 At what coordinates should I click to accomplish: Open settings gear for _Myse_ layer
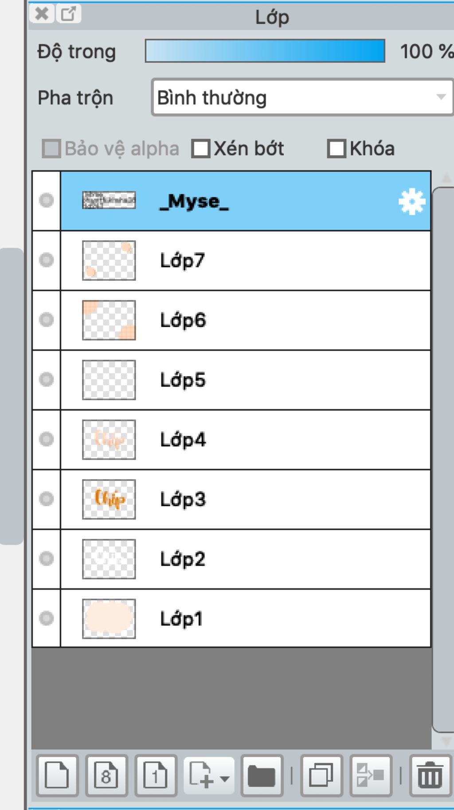point(412,202)
